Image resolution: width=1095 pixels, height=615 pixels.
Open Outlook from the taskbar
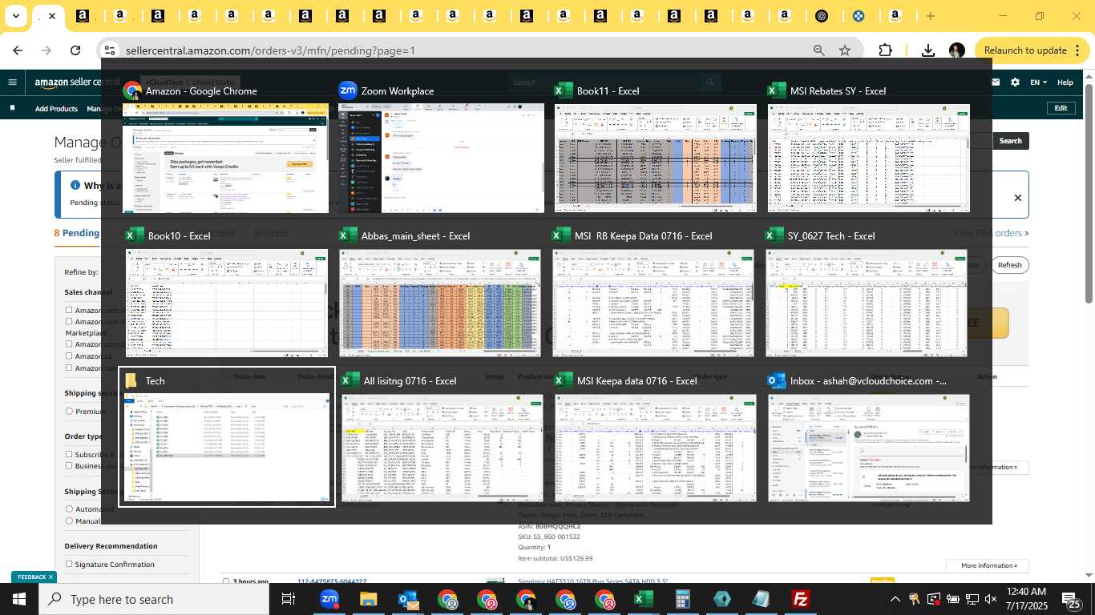tap(407, 599)
